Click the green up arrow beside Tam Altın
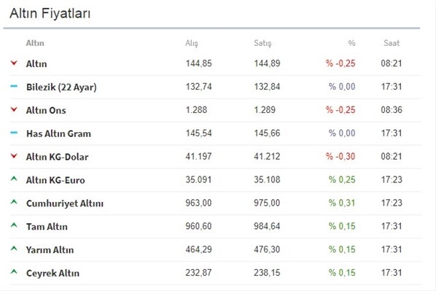436x291 pixels. pyautogui.click(x=14, y=225)
